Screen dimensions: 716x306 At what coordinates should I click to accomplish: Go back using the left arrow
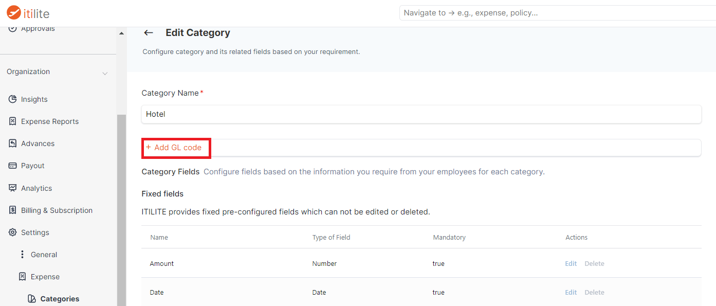149,33
